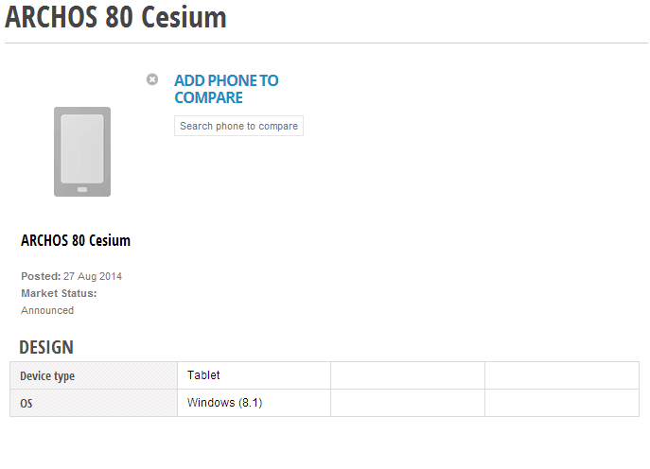Click the gray tablet placeholder image
The image size is (650, 469).
click(x=82, y=151)
